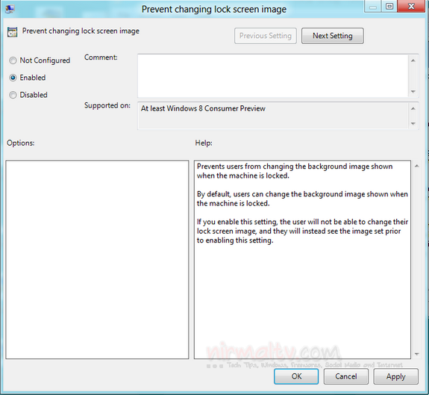Viewport: 429px width, 395px height.
Task: Confirm with the OK button
Action: [x=296, y=376]
